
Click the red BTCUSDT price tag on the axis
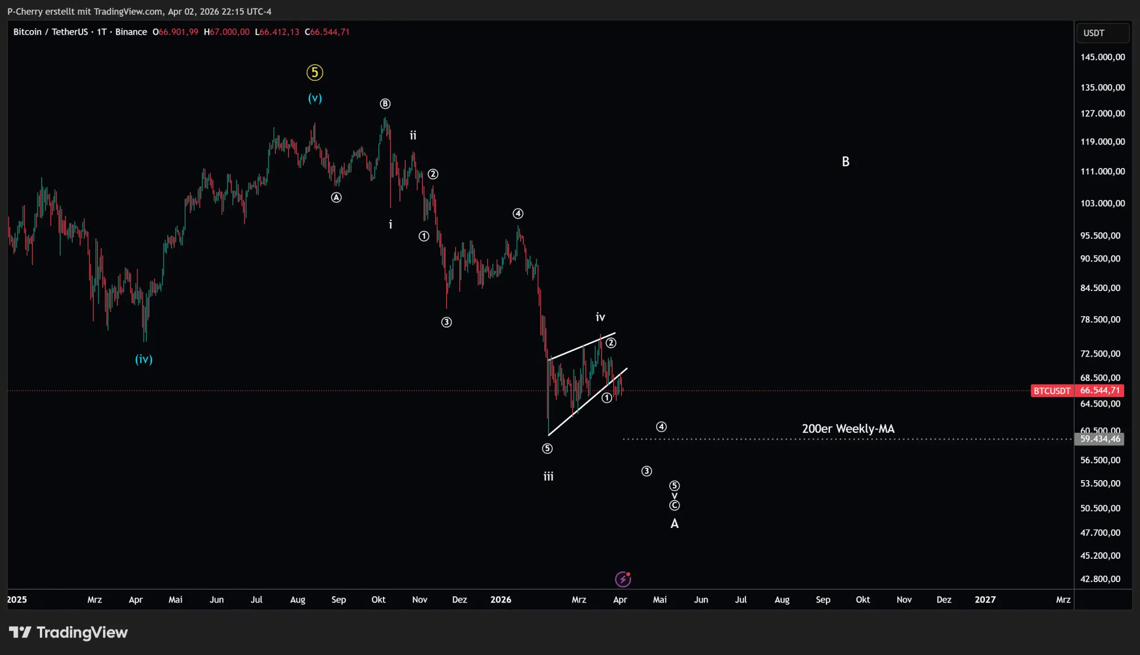pos(1052,391)
